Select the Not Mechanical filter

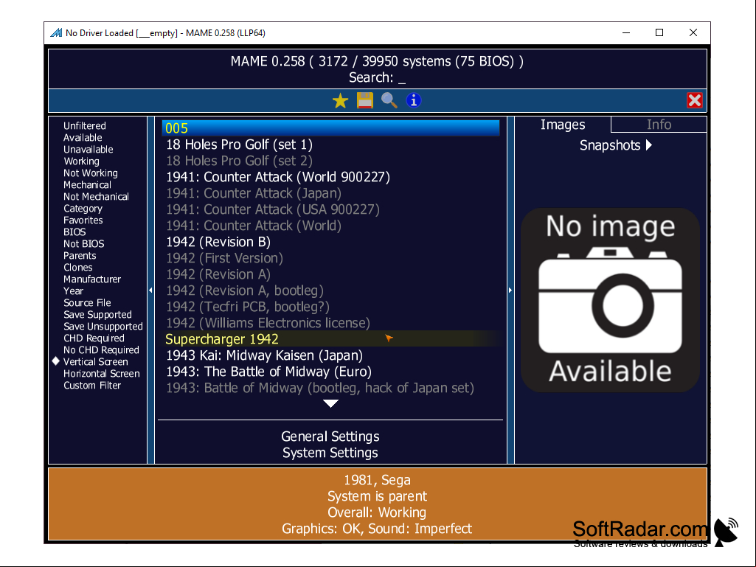(x=96, y=197)
